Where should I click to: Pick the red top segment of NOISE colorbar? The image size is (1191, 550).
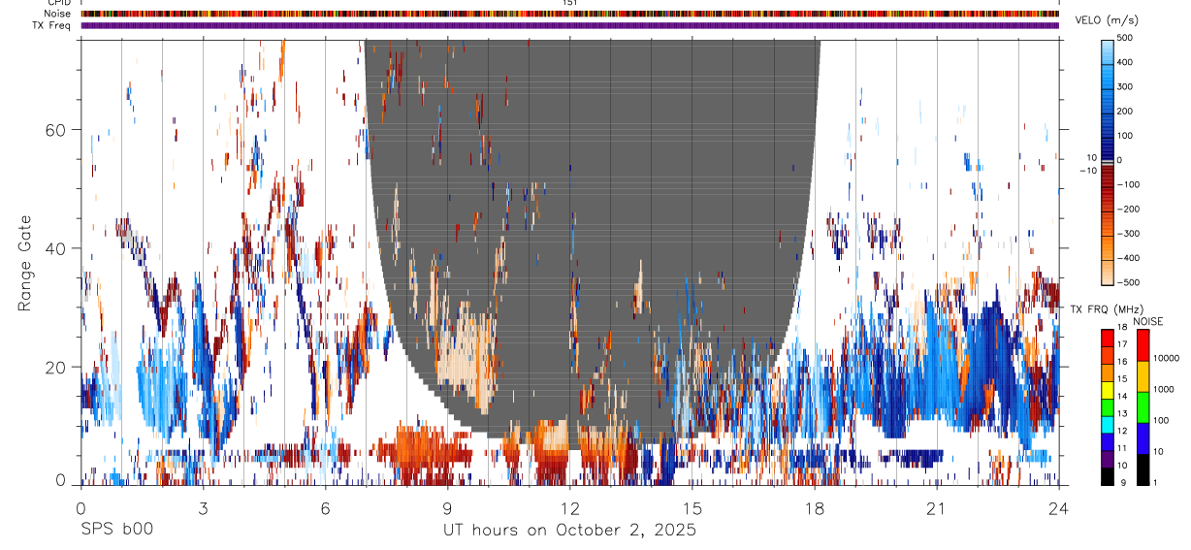pyautogui.click(x=1143, y=344)
